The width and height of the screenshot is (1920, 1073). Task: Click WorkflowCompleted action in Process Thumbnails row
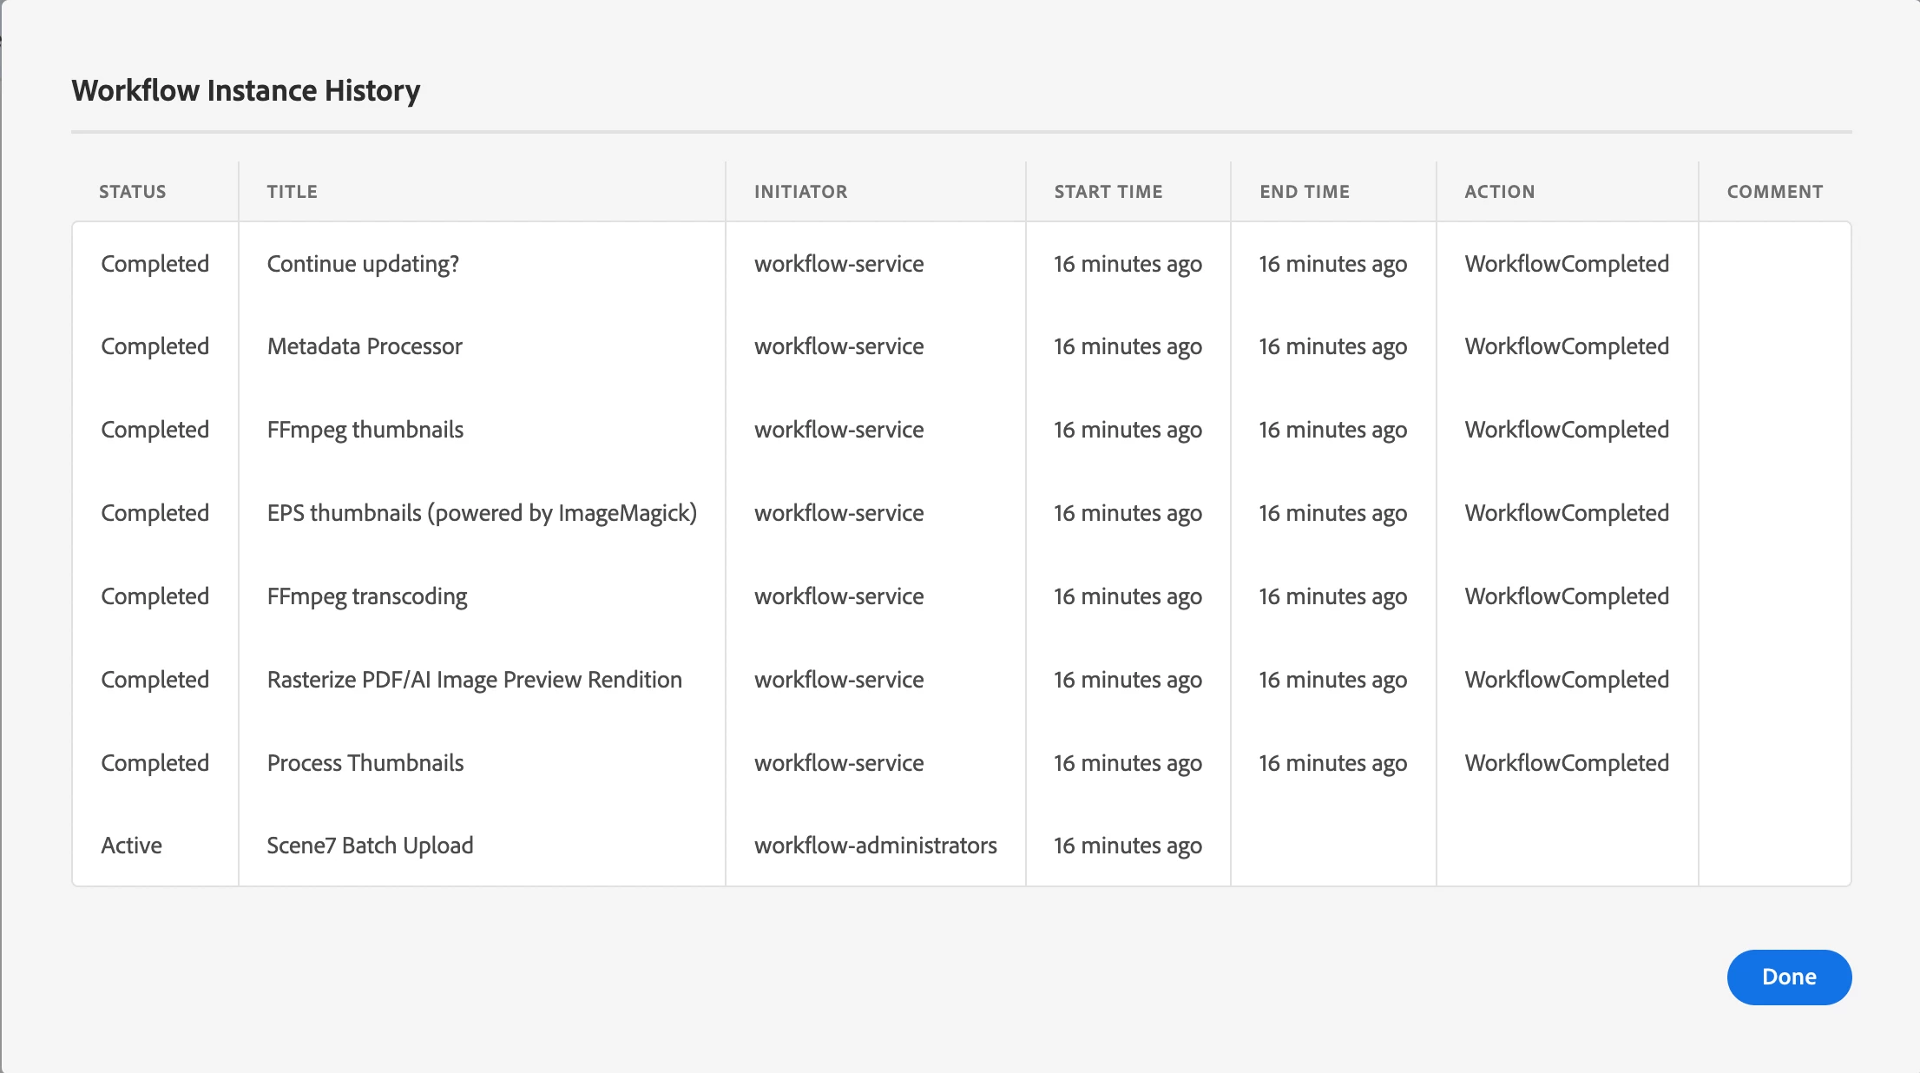point(1566,763)
